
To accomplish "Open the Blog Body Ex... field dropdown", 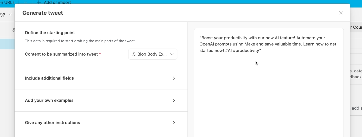I will click(153, 54).
